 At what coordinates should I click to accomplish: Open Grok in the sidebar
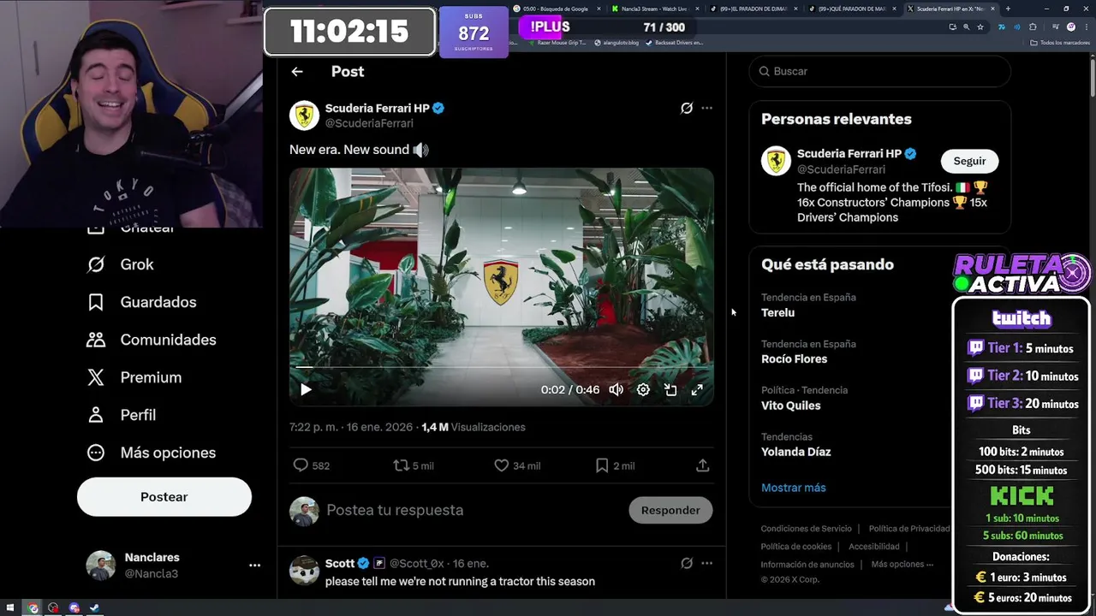tap(121, 264)
